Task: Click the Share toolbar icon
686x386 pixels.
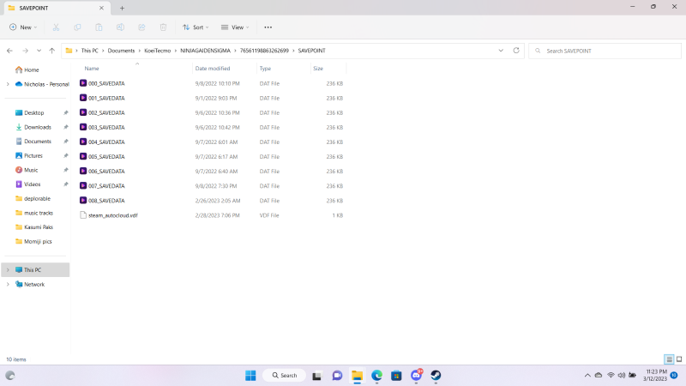Action: [x=141, y=27]
